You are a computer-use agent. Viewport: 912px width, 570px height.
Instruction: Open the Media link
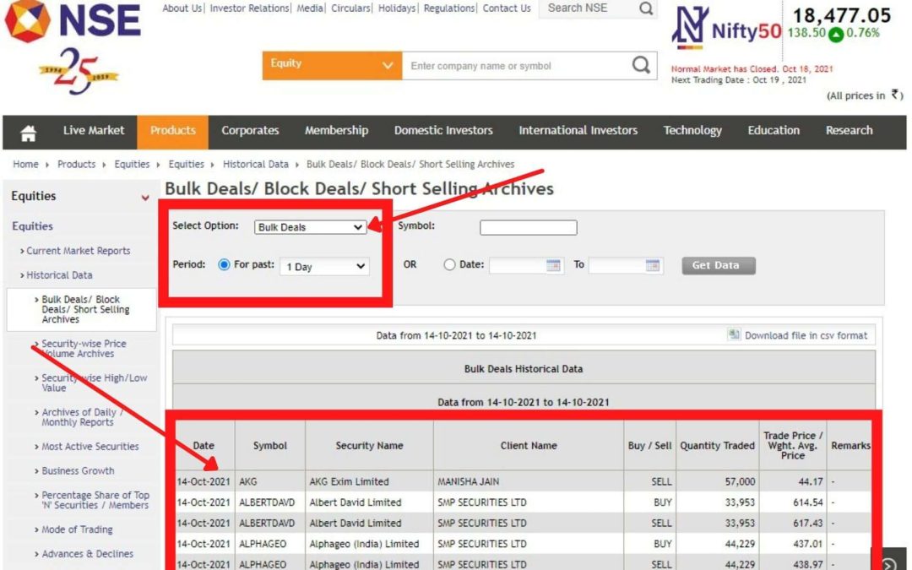pyautogui.click(x=310, y=8)
